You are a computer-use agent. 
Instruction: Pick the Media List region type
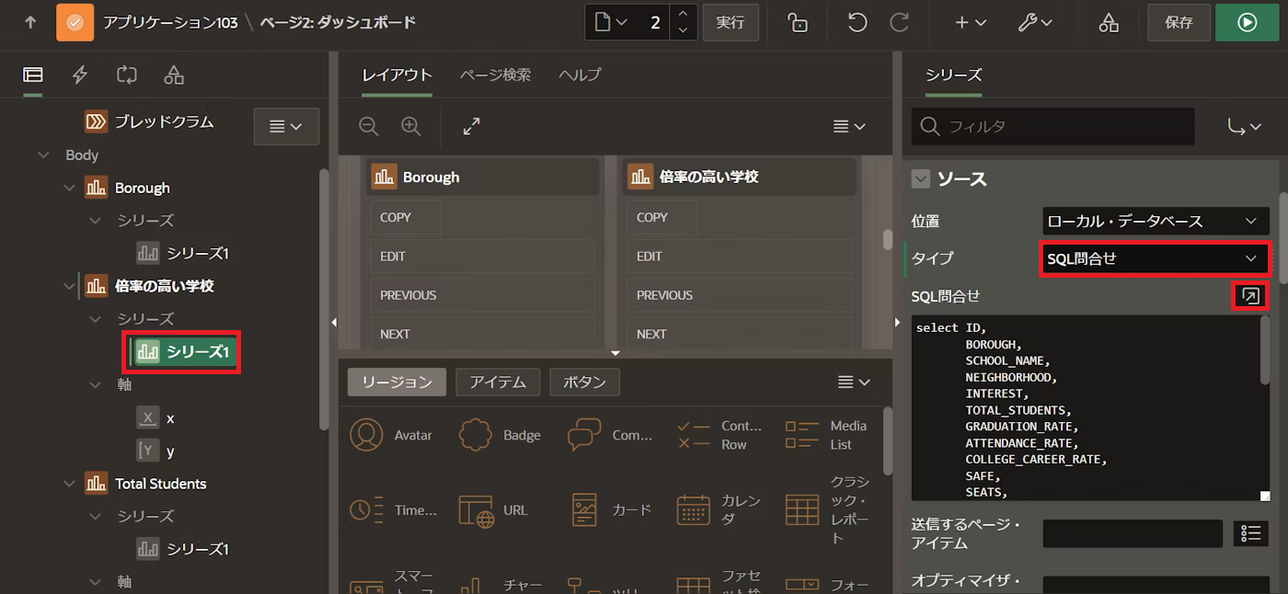point(826,435)
